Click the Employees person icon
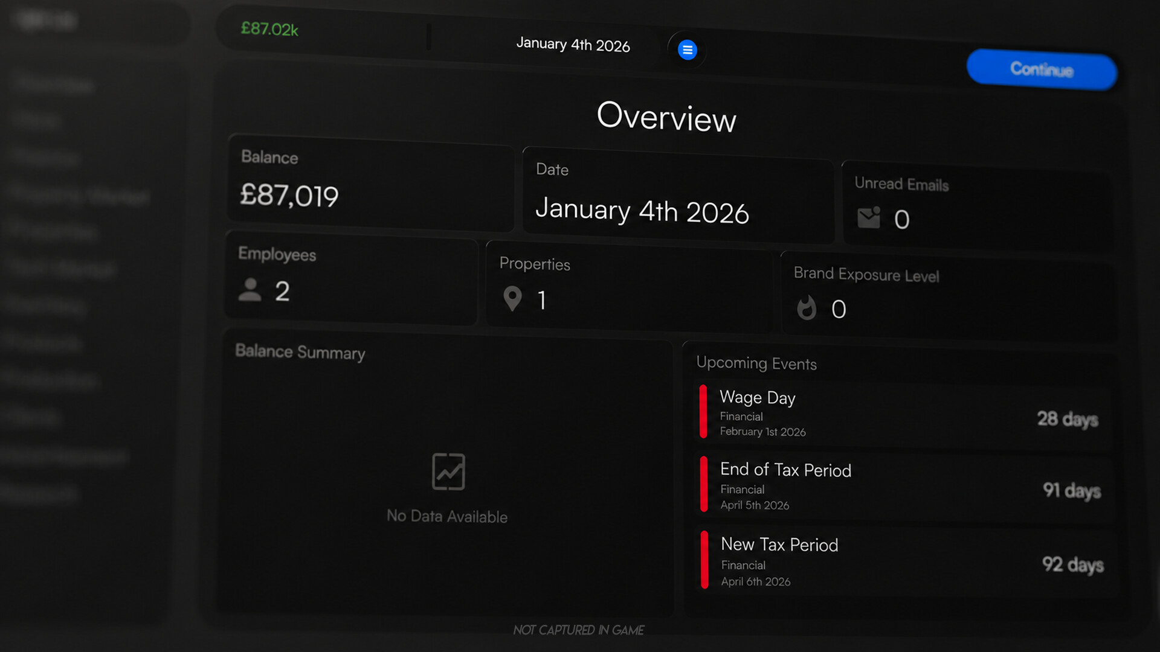 click(x=250, y=289)
